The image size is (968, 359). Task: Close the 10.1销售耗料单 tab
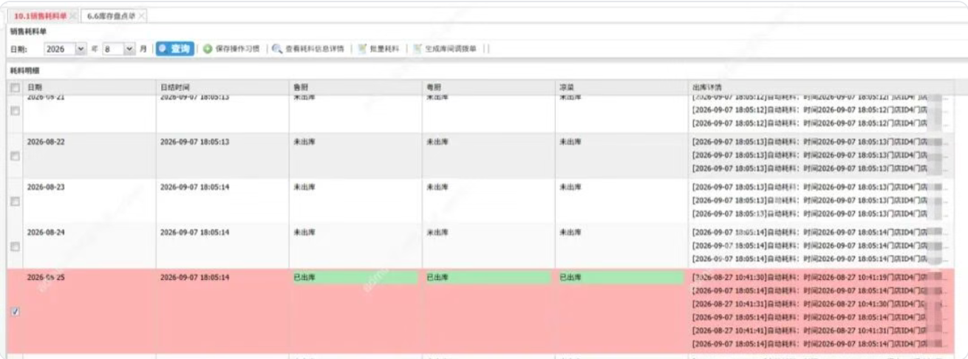(72, 16)
